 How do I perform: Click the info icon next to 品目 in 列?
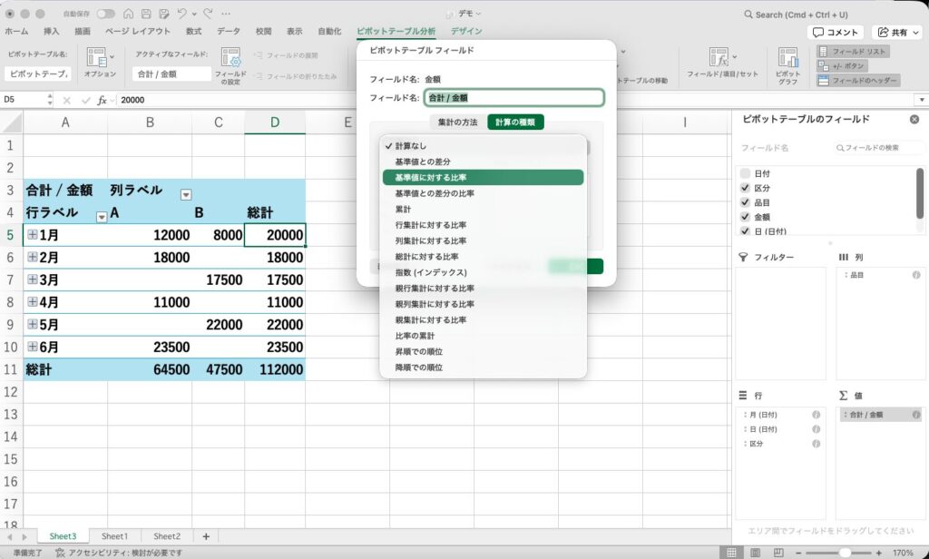point(916,275)
